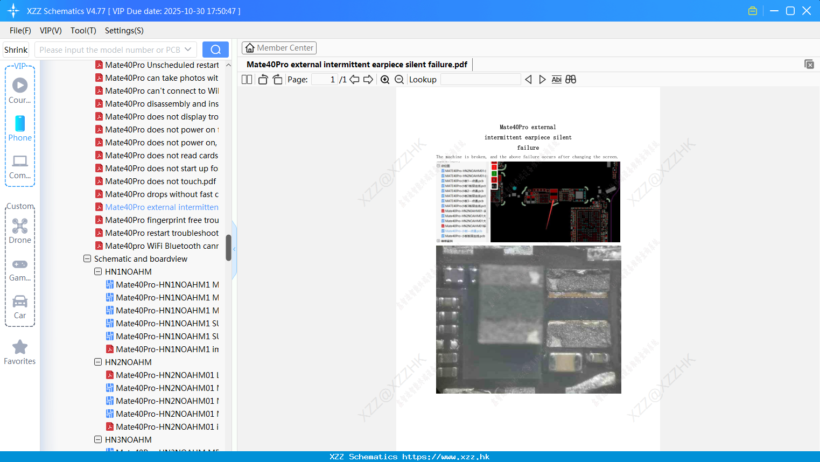820x462 pixels.
Task: Open the Courses sidebar icon
Action: (x=20, y=90)
